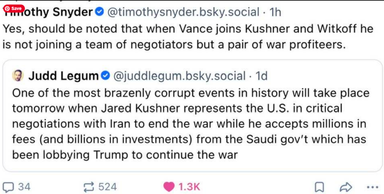Click the 1d quoted post timestamp
The height and width of the screenshot is (194, 384).
coord(261,76)
